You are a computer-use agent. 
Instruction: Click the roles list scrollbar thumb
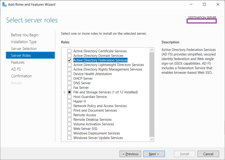pyautogui.click(x=152, y=94)
